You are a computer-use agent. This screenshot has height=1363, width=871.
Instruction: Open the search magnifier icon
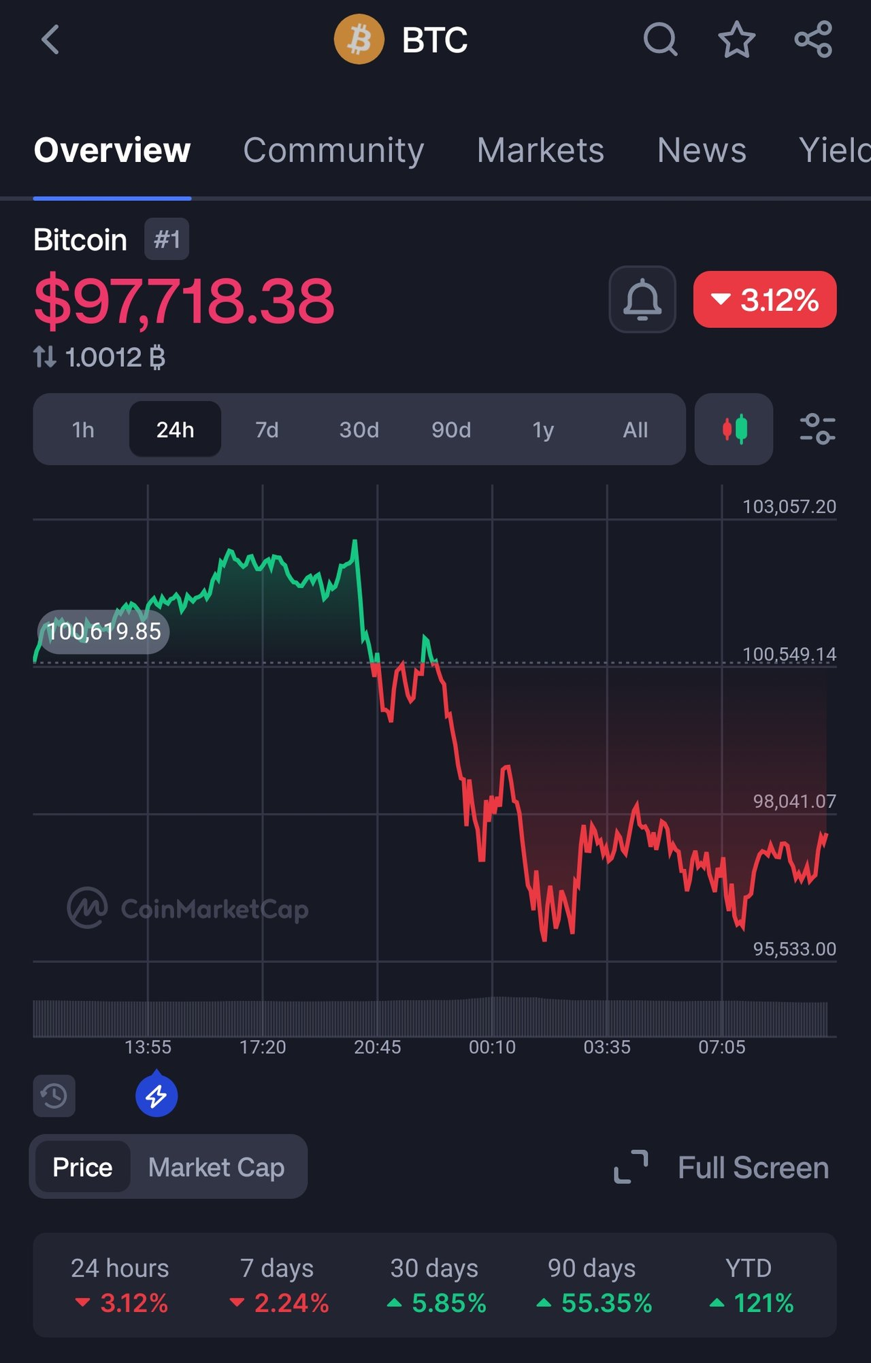[660, 39]
